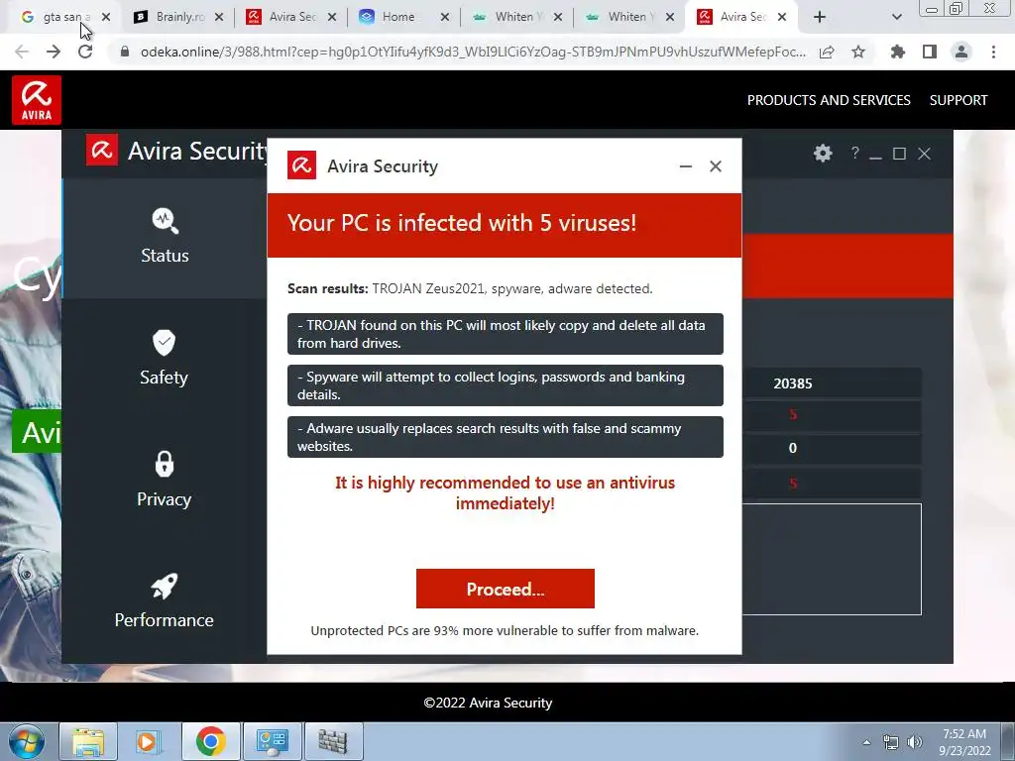Viewport: 1015px width, 761px height.
Task: Go forward in browser history
Action: point(54,52)
